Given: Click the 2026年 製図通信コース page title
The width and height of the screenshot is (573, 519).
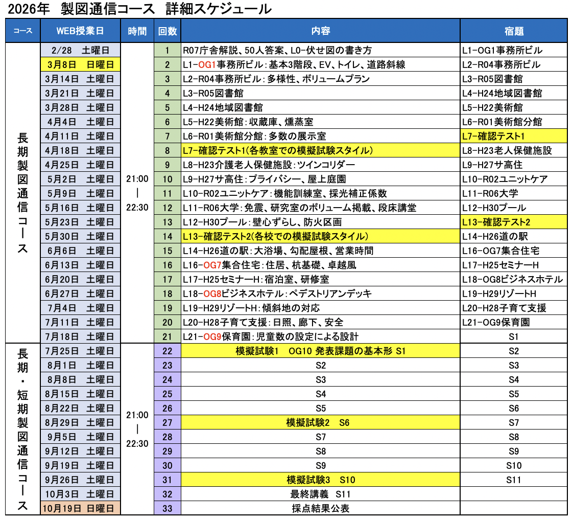Looking at the screenshot, I should [136, 9].
